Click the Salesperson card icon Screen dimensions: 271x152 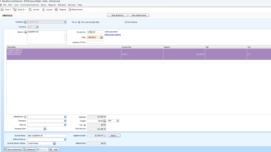point(25,117)
